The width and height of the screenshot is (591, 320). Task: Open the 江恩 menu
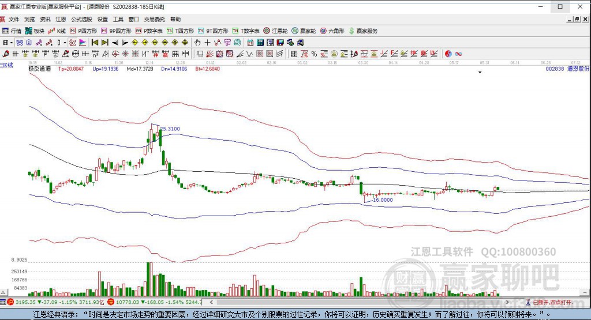point(61,19)
